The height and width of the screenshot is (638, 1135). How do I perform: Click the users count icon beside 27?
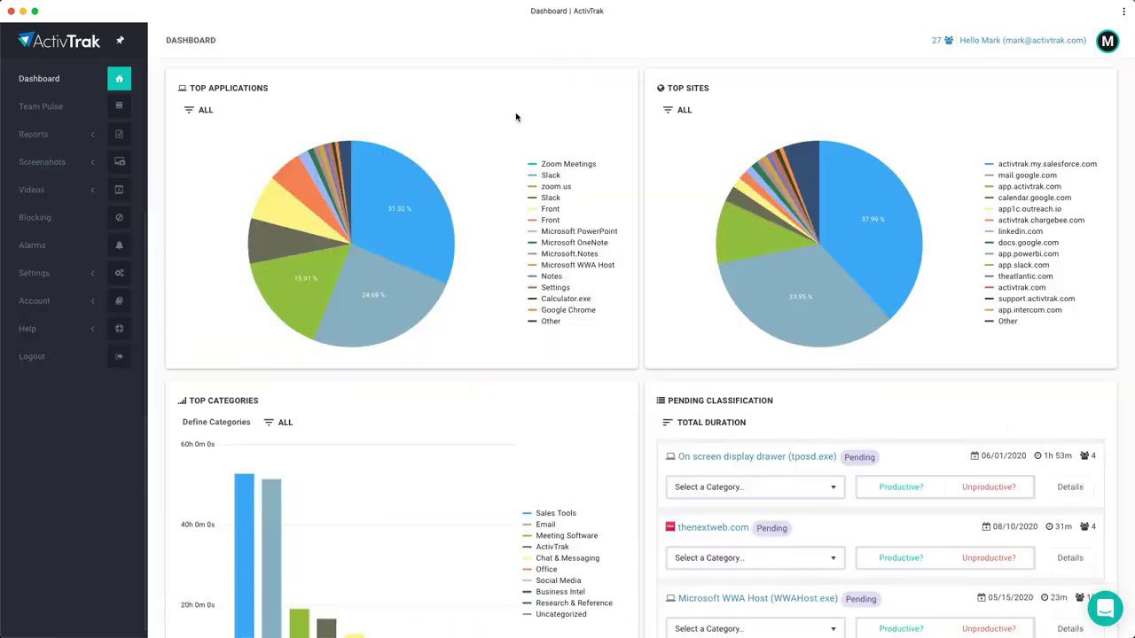pos(949,41)
